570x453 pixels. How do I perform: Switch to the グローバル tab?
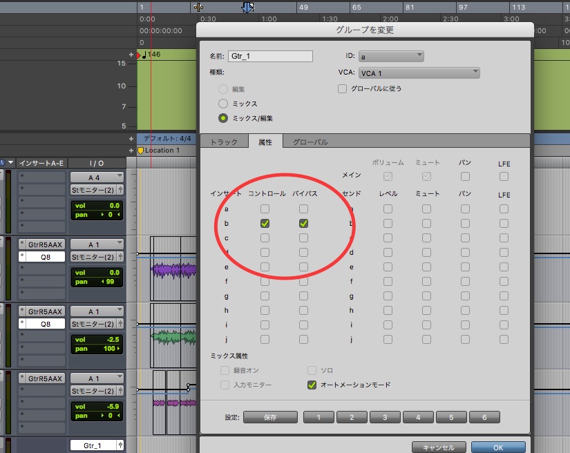[310, 142]
